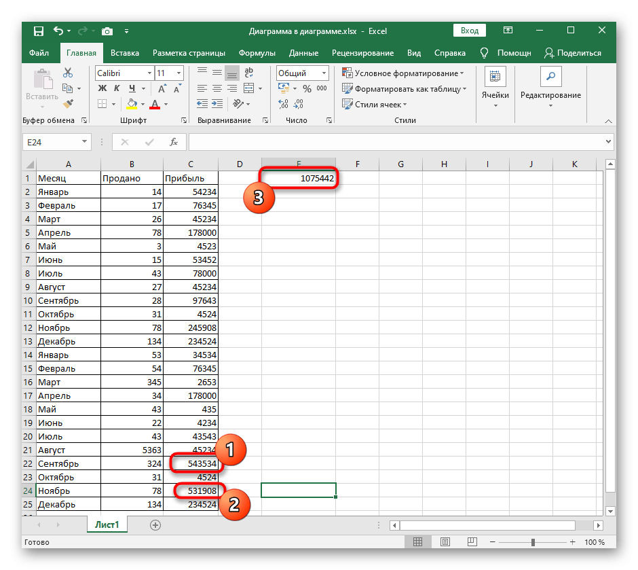Toggle align text right
Screen dimensions: 638x570
pyautogui.click(x=232, y=88)
